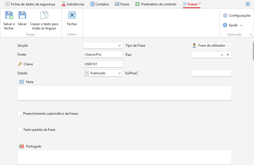Viewport: 254px width, 165px height.
Task: Click the Nota lines icon
Action: 21,82
